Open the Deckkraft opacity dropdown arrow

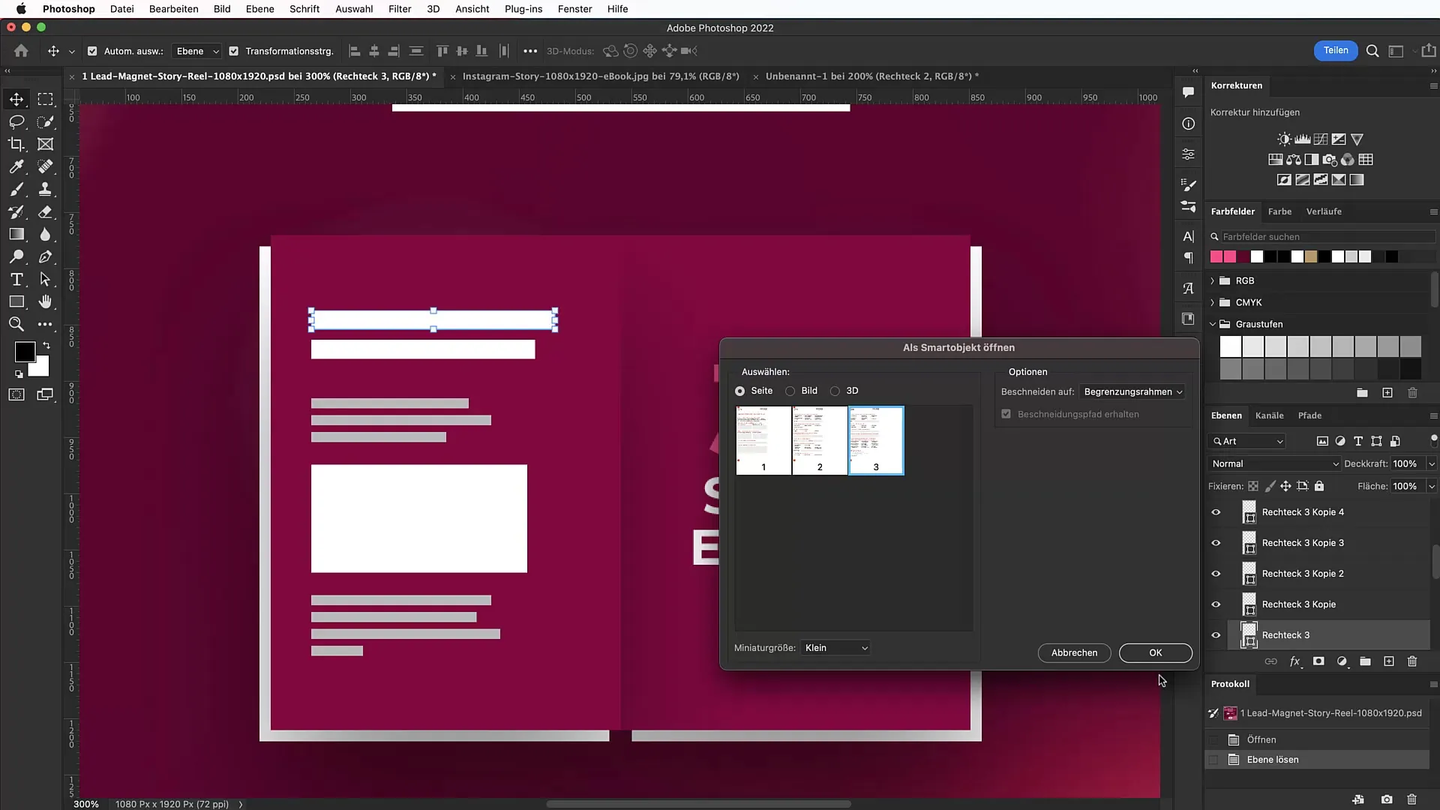click(1431, 463)
